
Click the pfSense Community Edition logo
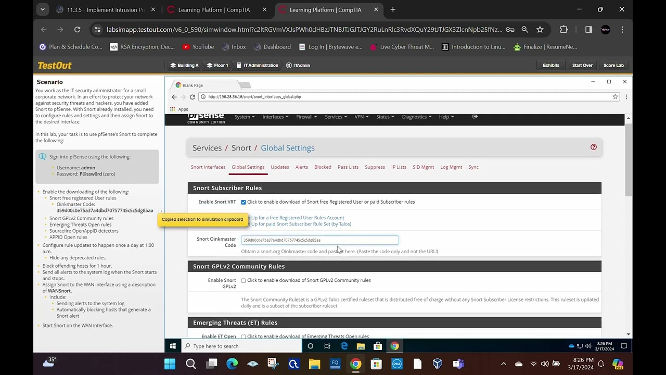pyautogui.click(x=206, y=118)
